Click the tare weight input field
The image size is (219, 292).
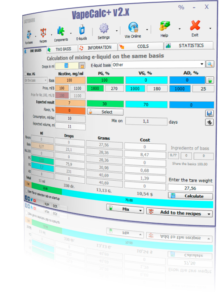[x=191, y=188]
